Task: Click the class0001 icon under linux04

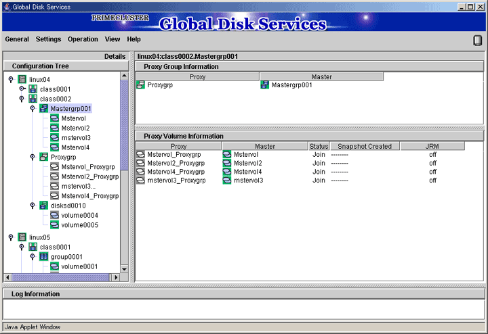Action: tap(33, 89)
